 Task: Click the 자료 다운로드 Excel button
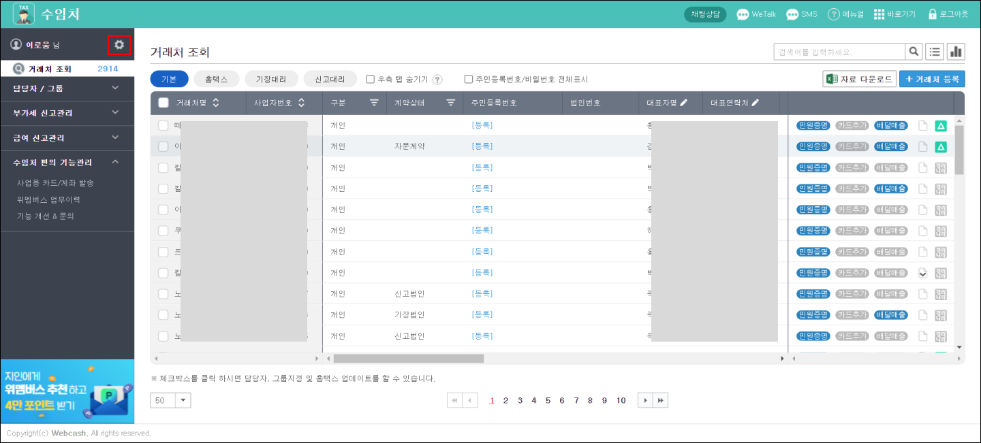coord(858,79)
